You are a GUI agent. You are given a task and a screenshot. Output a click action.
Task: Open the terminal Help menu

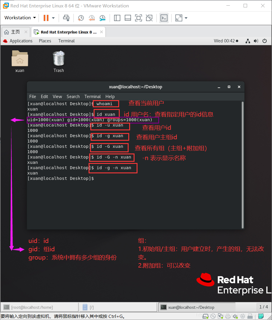coord(110,97)
